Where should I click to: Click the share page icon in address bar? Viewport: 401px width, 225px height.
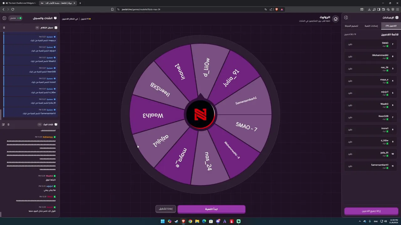pyautogui.click(x=271, y=9)
